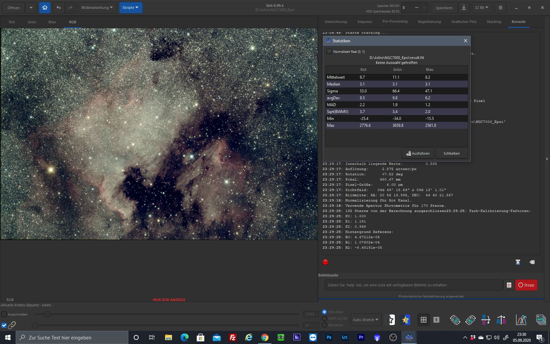The width and height of the screenshot is (550, 344).
Task: Open Bildbearbeitung dropdown menu
Action: point(98,8)
